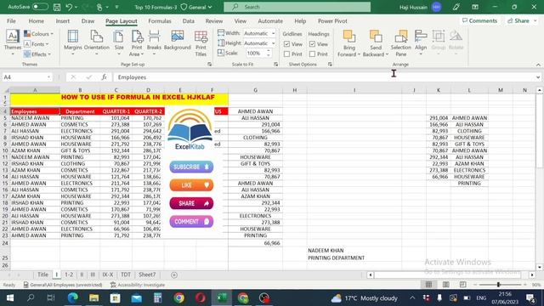This screenshot has height=306, width=544.
Task: Toggle AutoSave switch
Action: coord(40,7)
